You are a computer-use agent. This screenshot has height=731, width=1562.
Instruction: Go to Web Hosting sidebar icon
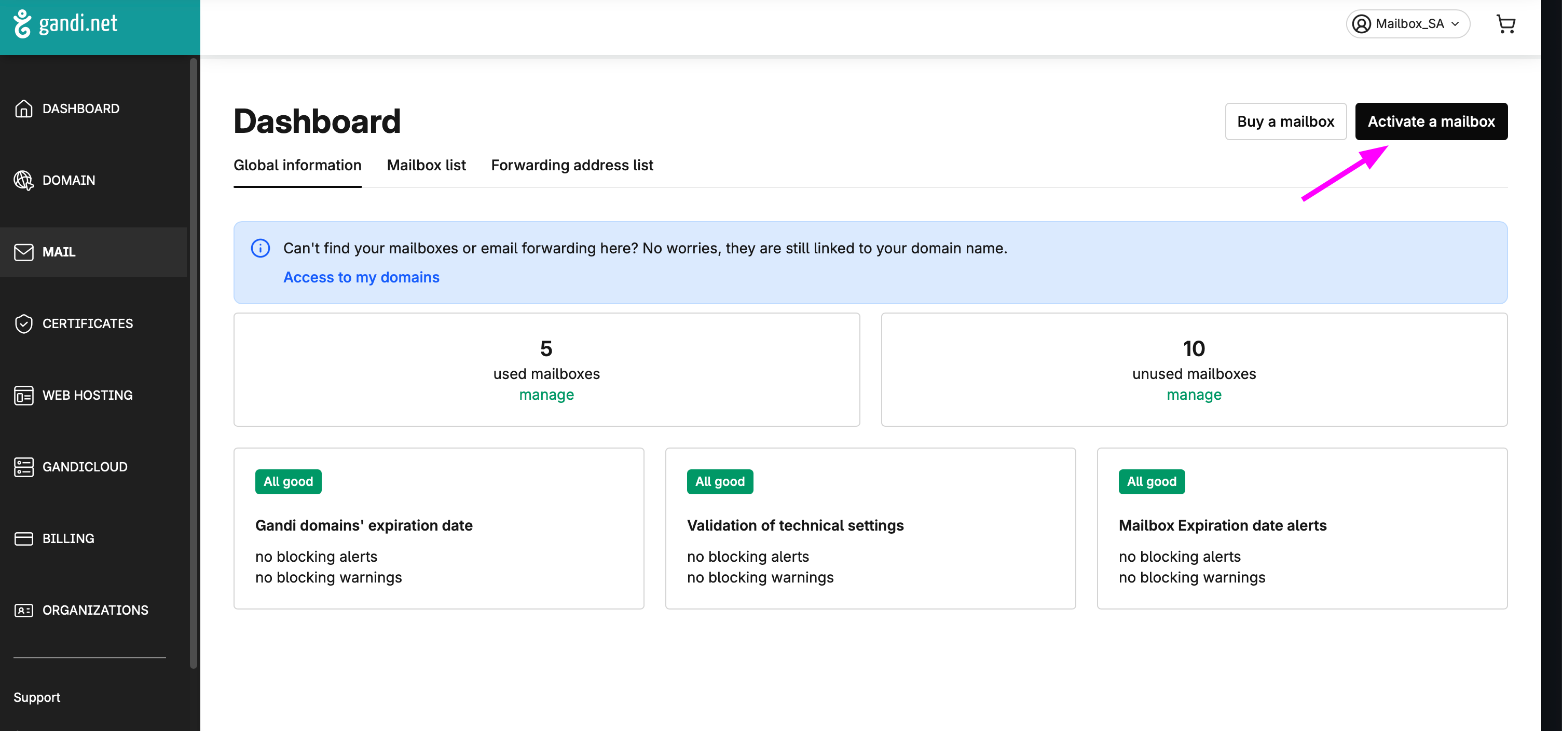coord(24,396)
